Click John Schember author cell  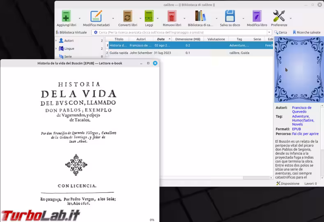coord(141,53)
